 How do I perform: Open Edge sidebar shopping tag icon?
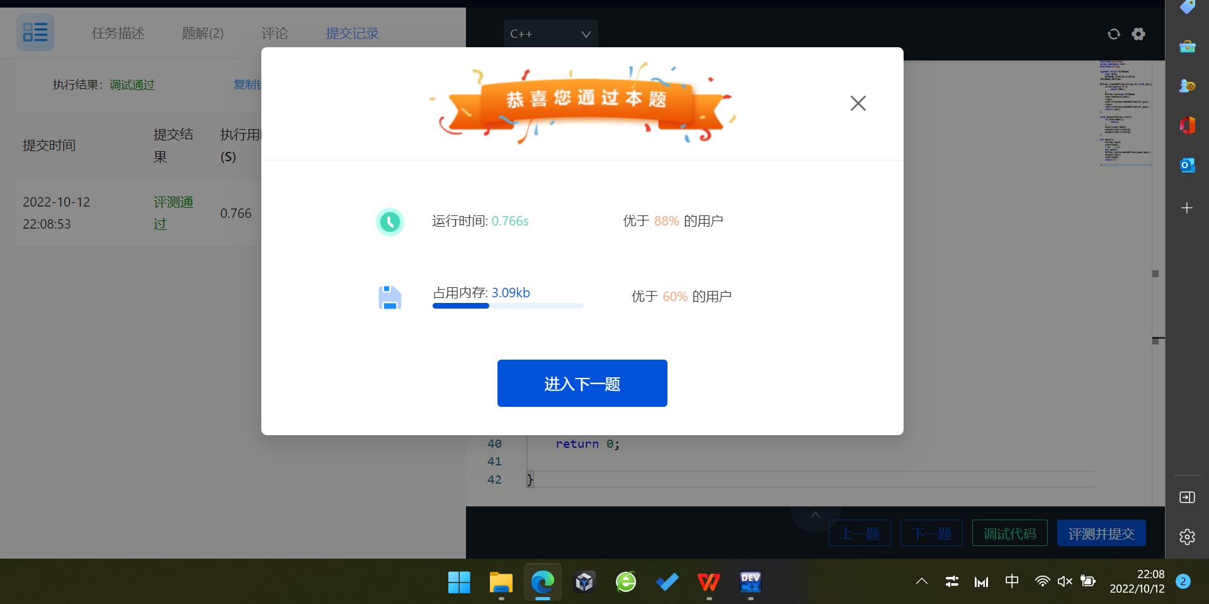1187,7
